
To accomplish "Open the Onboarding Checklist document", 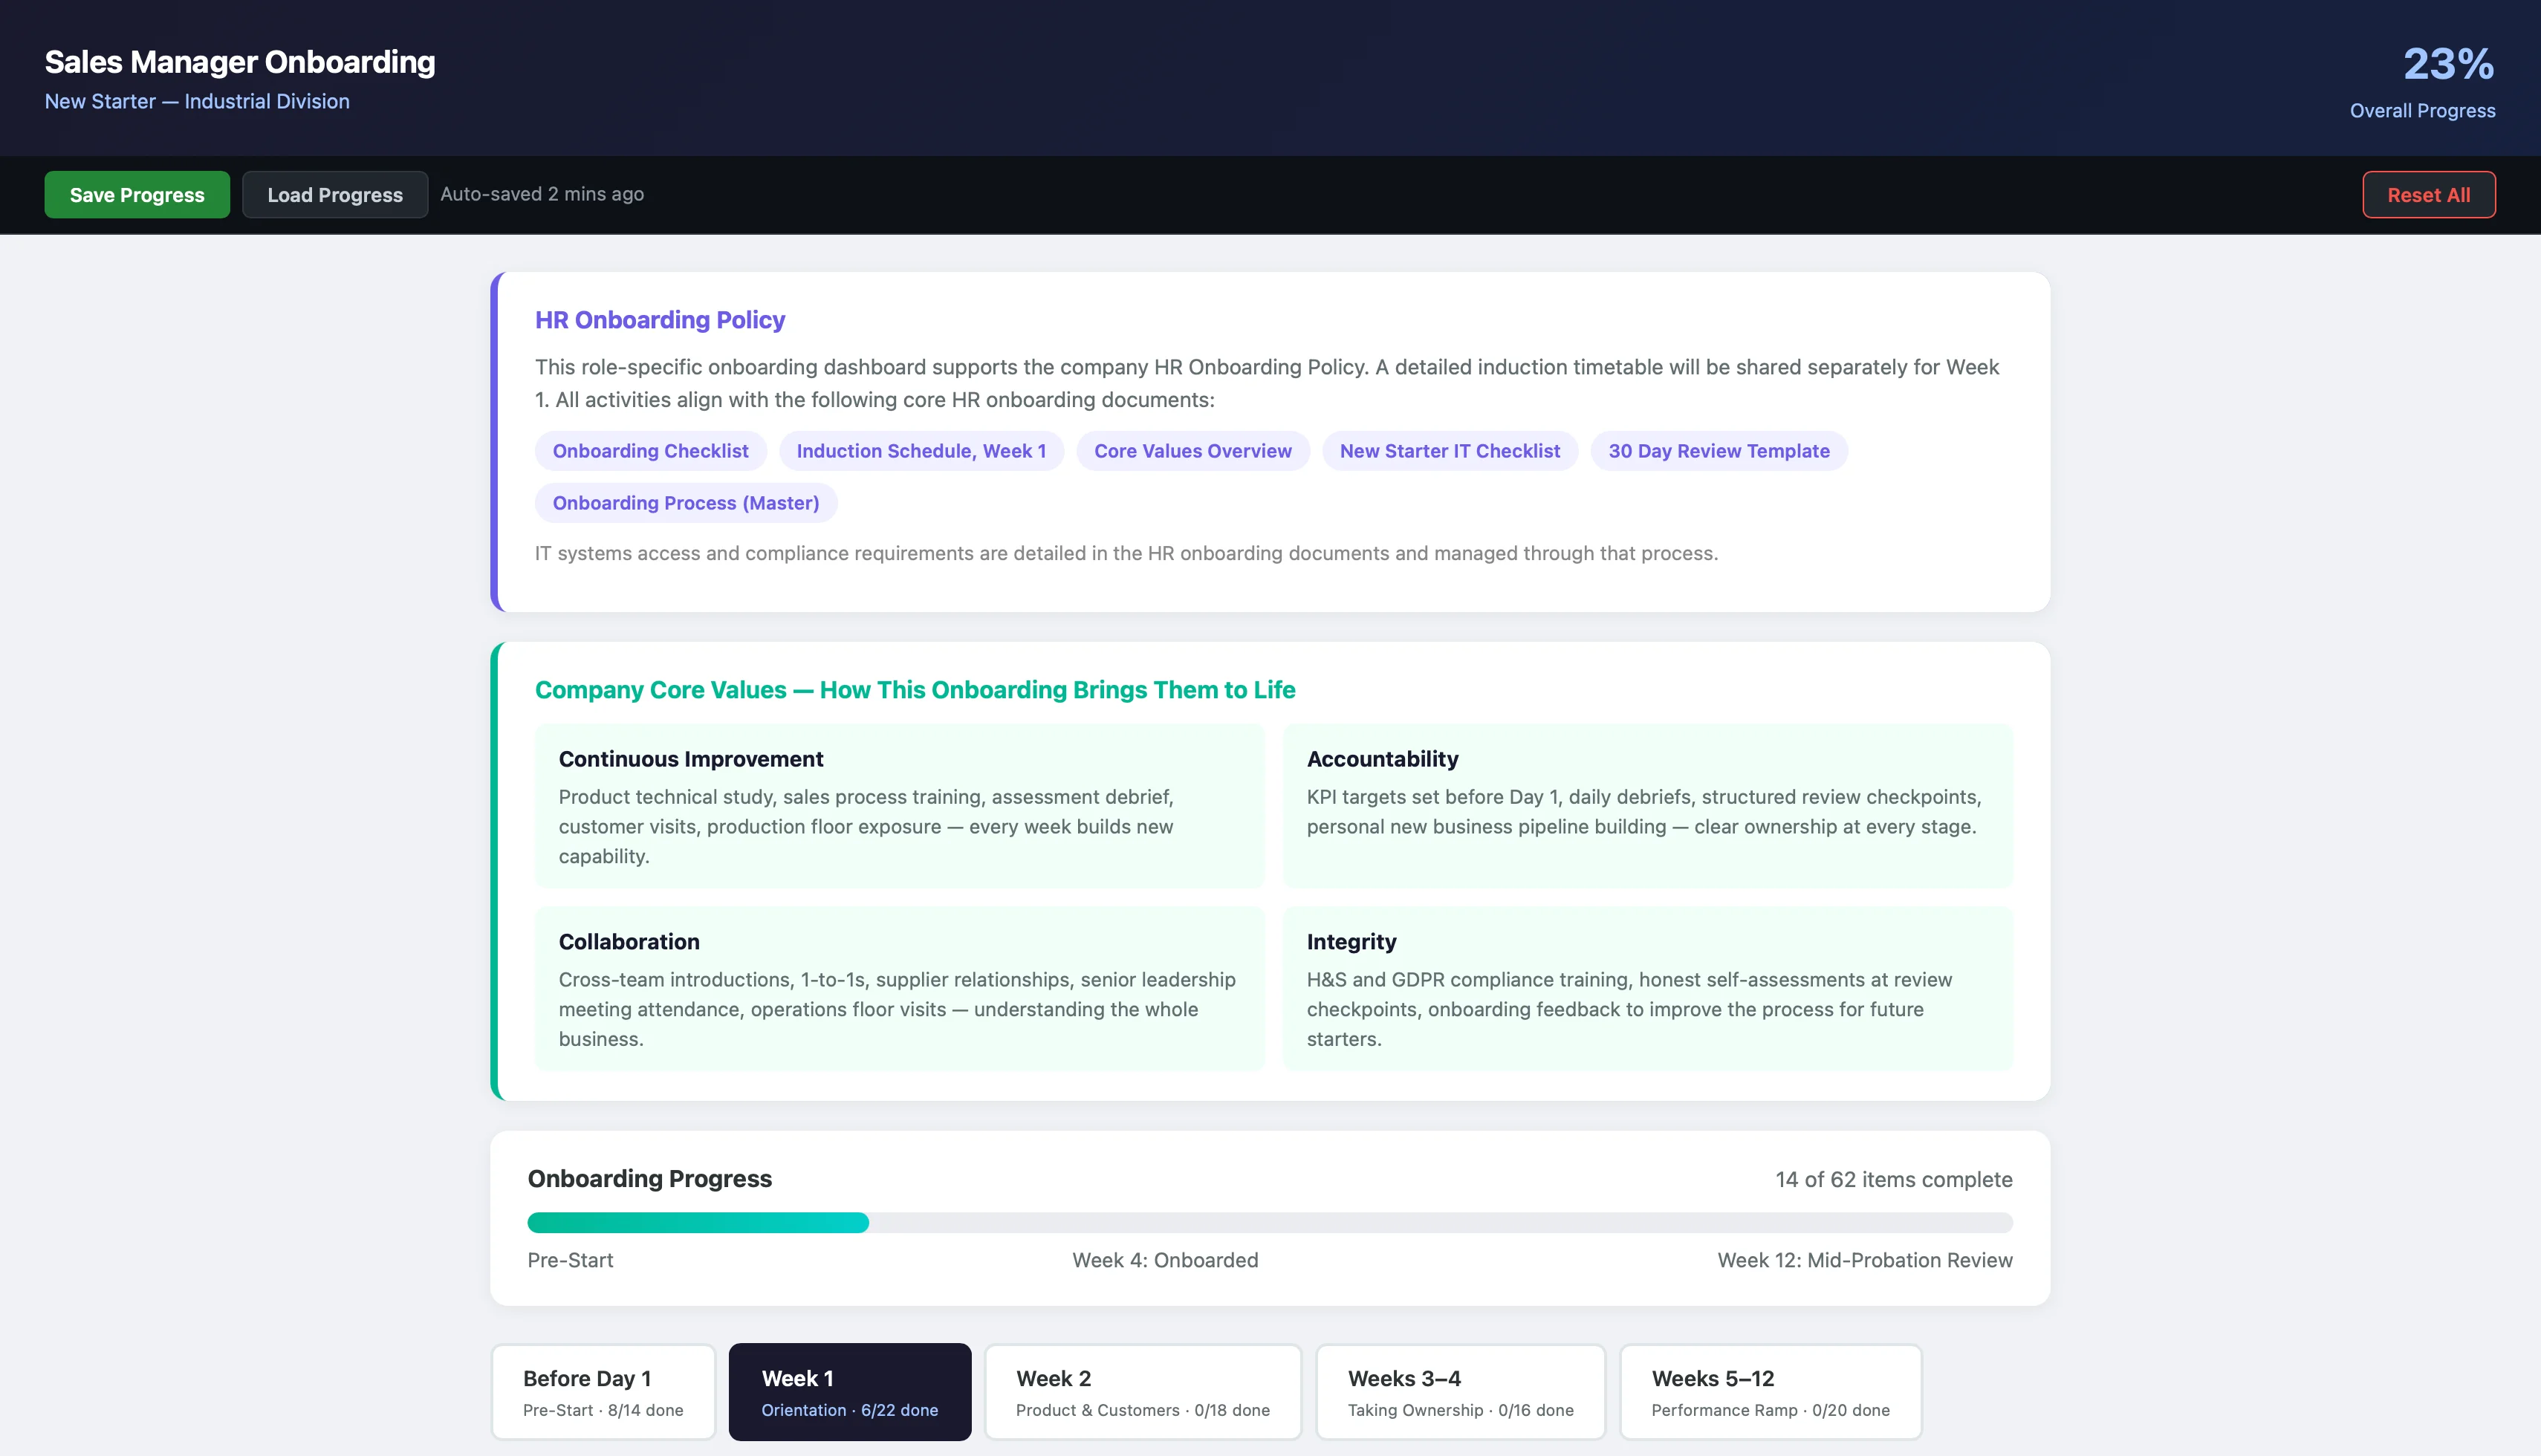I will 650,451.
